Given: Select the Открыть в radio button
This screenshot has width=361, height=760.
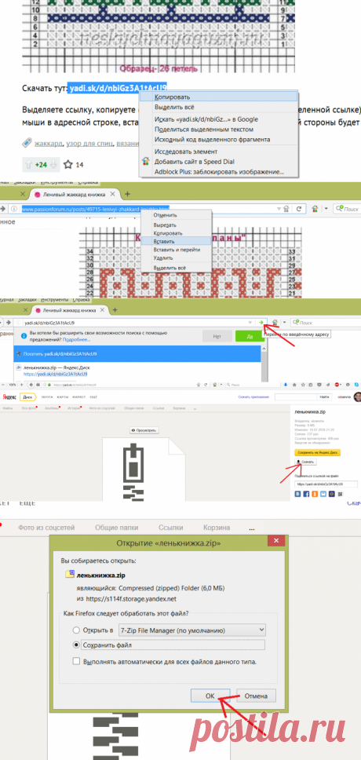Looking at the screenshot, I should (75, 630).
